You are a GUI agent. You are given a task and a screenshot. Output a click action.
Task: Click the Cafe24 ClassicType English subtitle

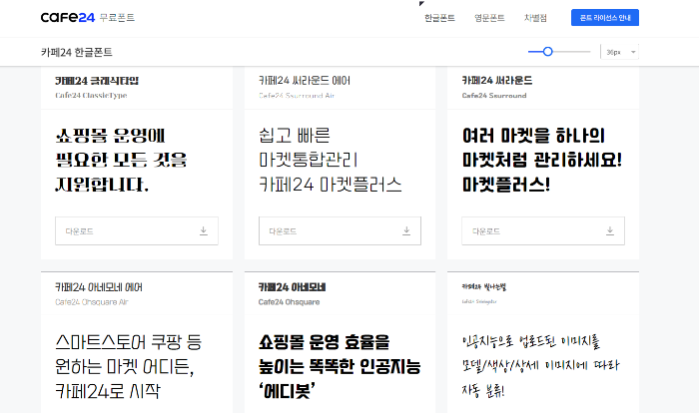pyautogui.click(x=91, y=96)
